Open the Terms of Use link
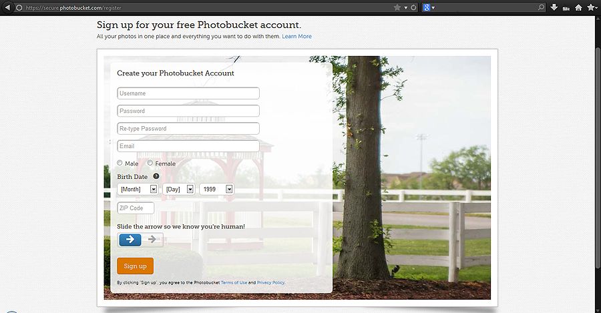Viewport: 601px width, 313px height. coord(234,283)
